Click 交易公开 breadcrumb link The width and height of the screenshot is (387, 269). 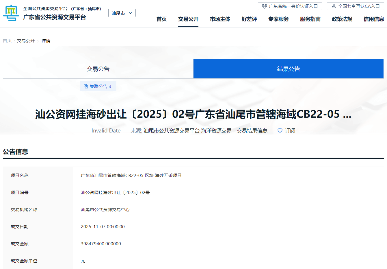26,41
